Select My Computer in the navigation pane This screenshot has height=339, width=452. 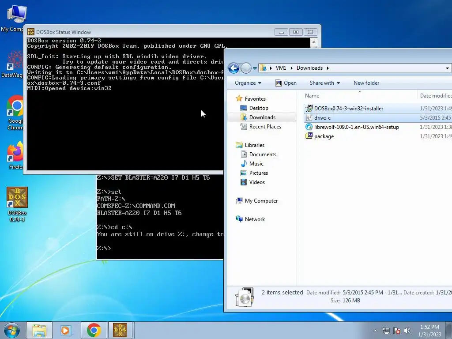coord(261,201)
